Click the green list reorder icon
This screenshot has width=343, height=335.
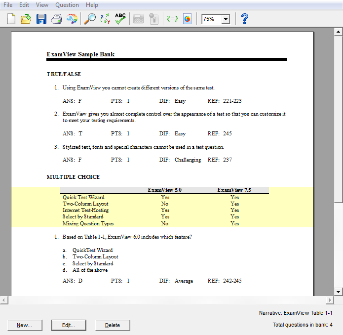[172, 19]
